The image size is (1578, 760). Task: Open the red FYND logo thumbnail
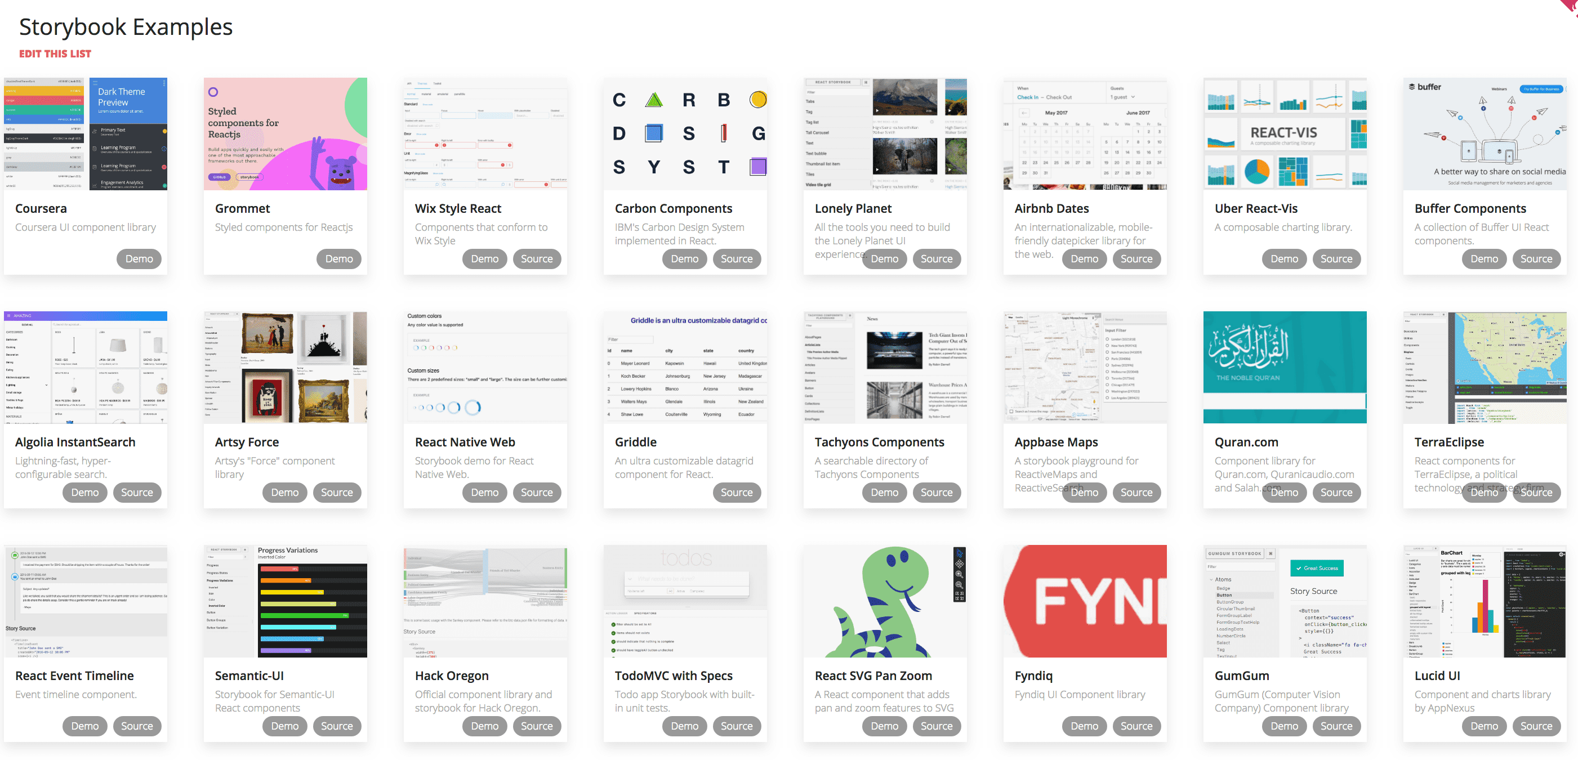[1085, 601]
